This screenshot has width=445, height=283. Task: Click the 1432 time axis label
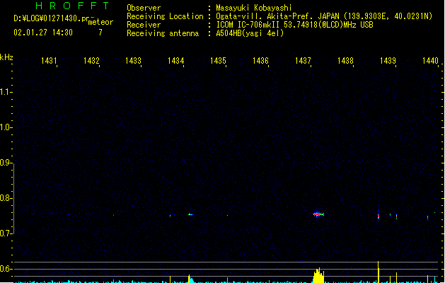click(x=91, y=61)
